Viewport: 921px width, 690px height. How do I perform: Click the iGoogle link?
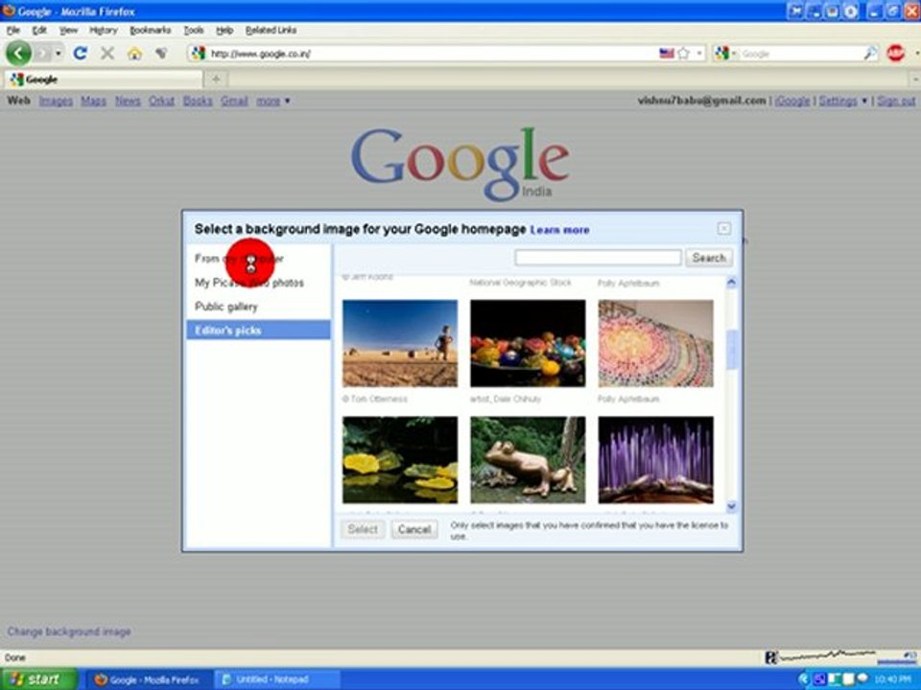792,101
